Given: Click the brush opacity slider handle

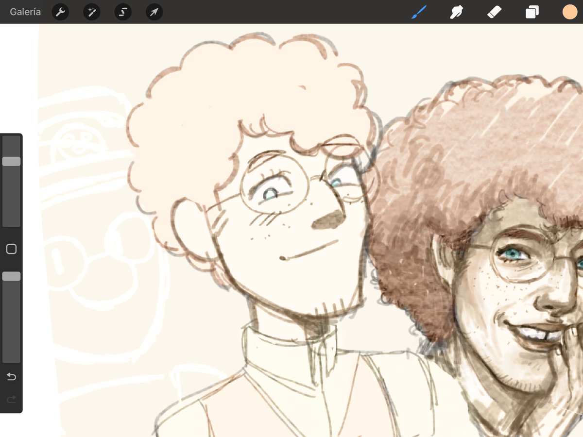Looking at the screenshot, I should click(11, 276).
